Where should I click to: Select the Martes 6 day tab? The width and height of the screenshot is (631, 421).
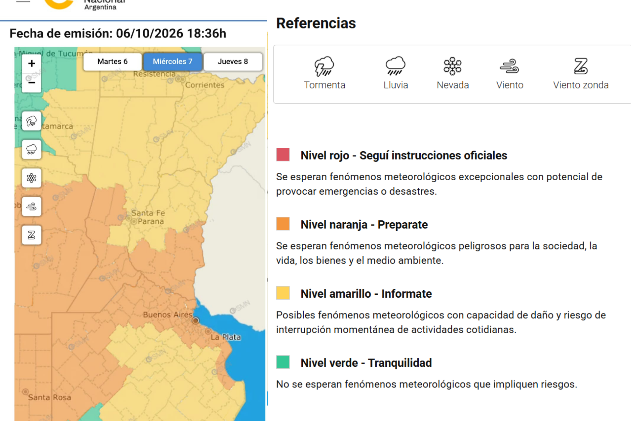coord(112,62)
